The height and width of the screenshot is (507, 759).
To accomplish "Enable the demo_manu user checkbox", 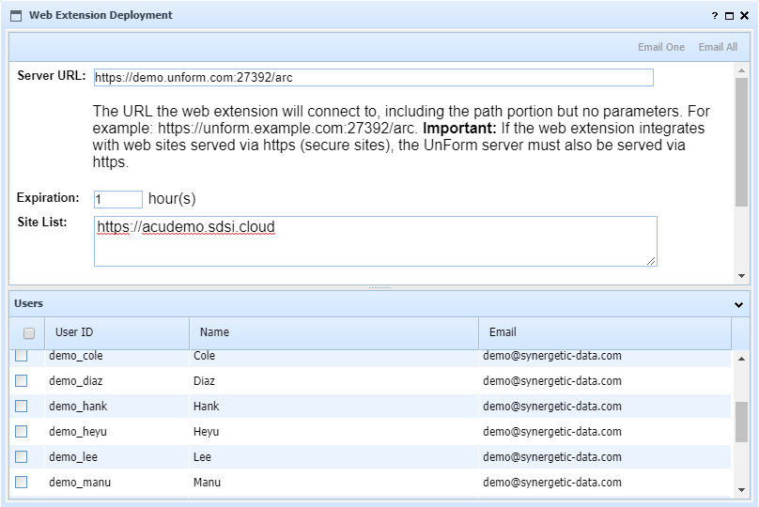I will (x=22, y=483).
